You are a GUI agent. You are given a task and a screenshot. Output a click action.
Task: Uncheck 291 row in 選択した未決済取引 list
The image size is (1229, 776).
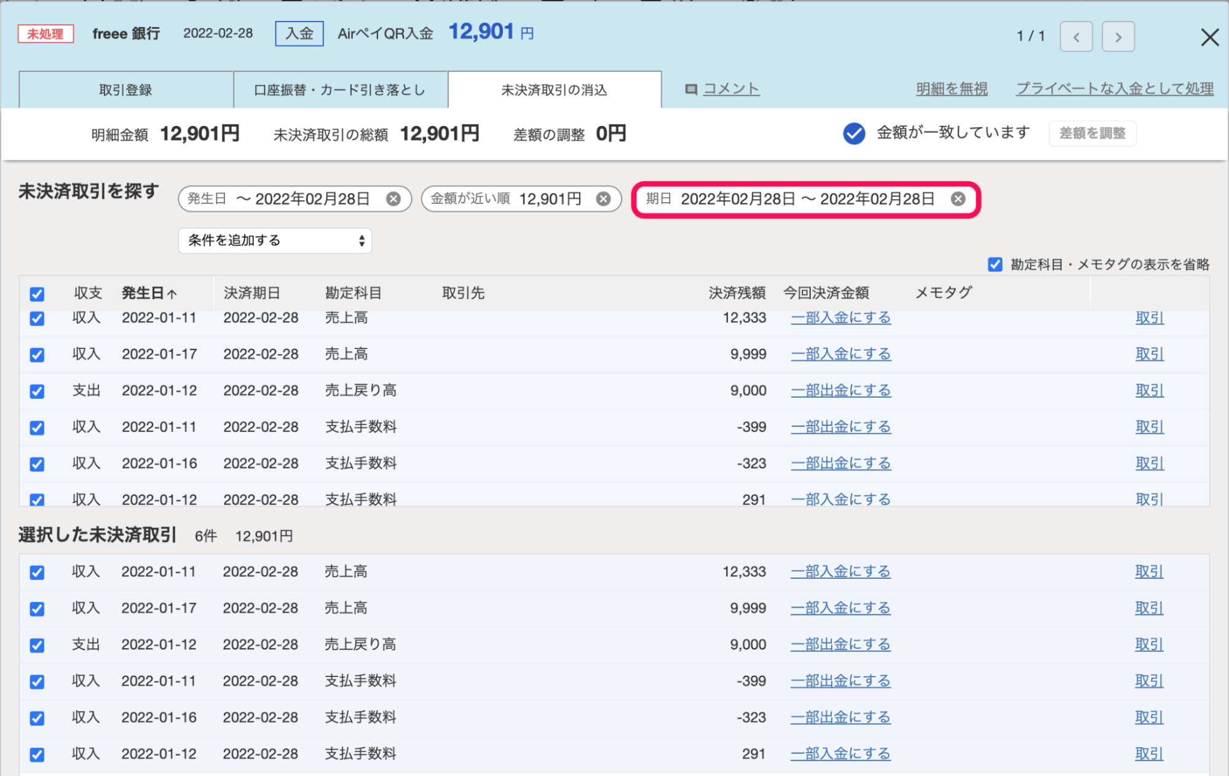37,754
